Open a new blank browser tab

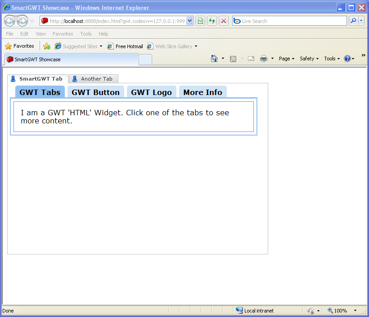pyautogui.click(x=145, y=59)
